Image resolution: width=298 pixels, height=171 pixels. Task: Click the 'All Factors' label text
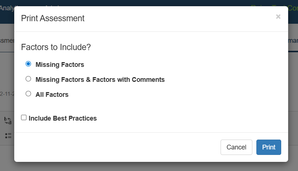pyautogui.click(x=52, y=95)
